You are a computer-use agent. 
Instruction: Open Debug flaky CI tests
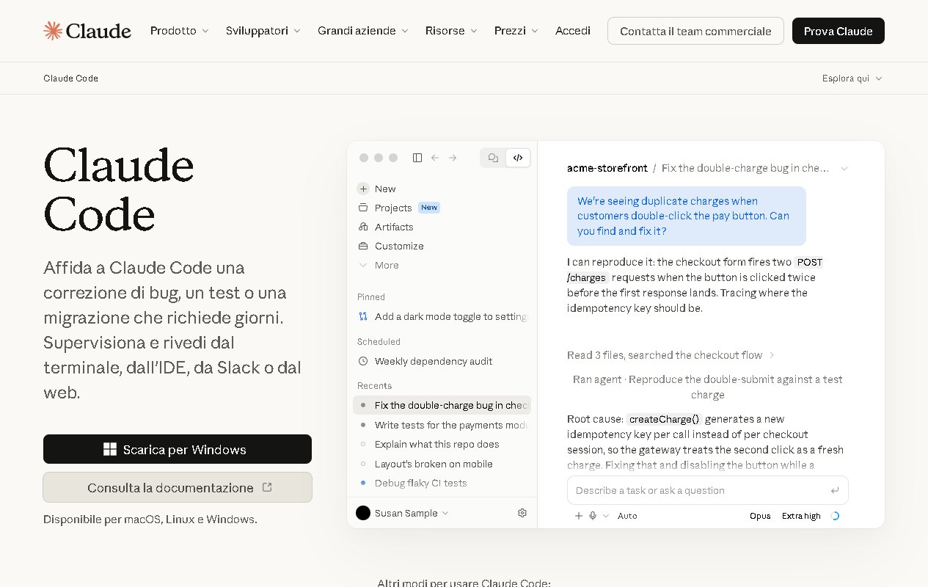coord(442,483)
